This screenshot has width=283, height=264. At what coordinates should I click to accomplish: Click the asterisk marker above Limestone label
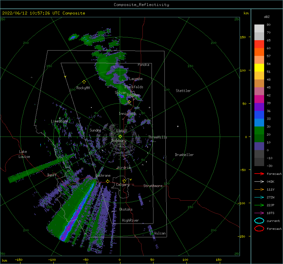point(59,118)
